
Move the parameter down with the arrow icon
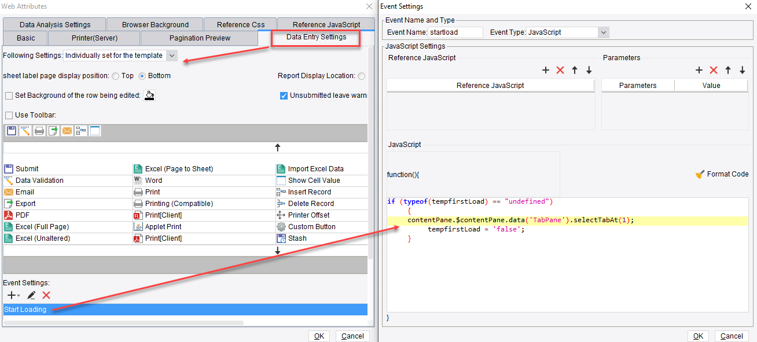click(x=742, y=70)
